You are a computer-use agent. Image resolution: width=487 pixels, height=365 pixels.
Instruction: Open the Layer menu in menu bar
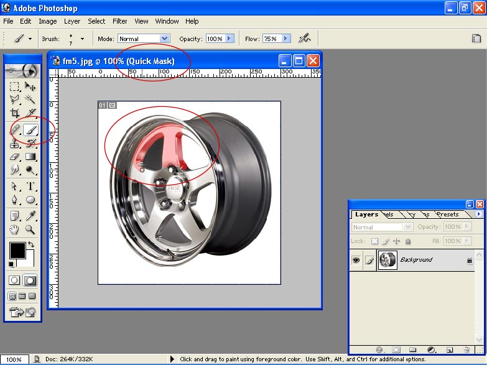(72, 21)
